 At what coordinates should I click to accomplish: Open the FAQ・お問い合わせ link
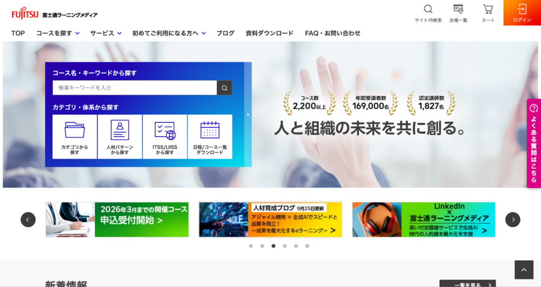pyautogui.click(x=333, y=33)
